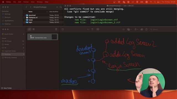Open the File menu
Image resolution: width=177 pixels, height=99 pixels.
point(14,2)
